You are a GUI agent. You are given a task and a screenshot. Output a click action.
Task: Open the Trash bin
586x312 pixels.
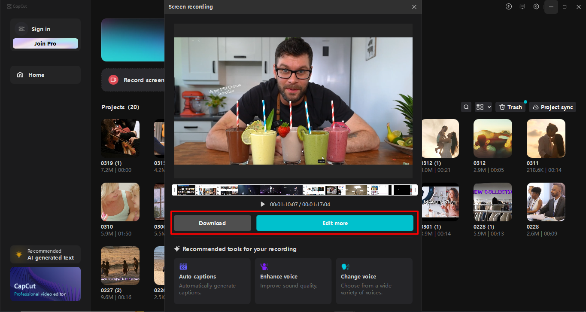click(510, 107)
